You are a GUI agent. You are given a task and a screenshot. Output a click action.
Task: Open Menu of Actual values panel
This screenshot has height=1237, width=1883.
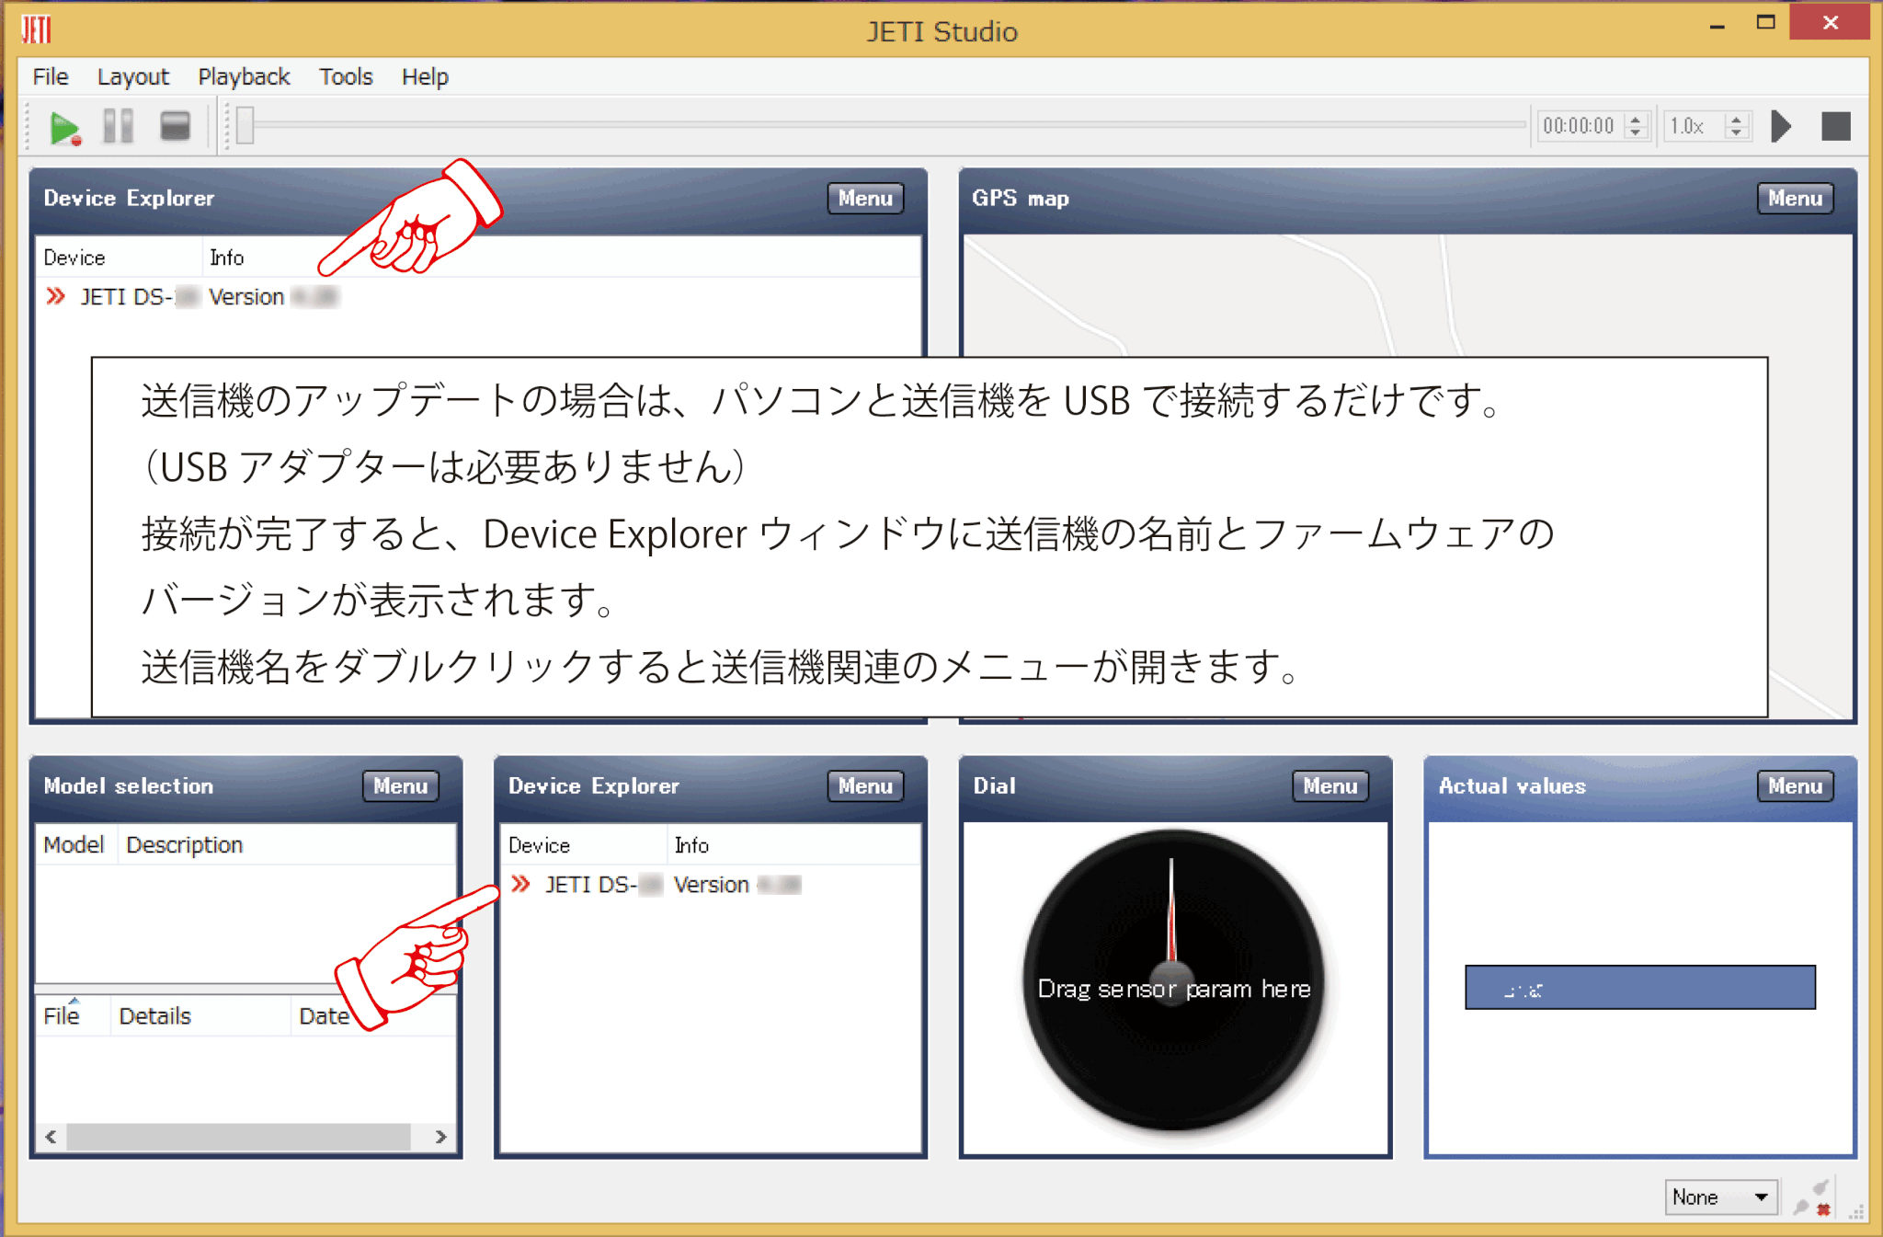[x=1795, y=785]
